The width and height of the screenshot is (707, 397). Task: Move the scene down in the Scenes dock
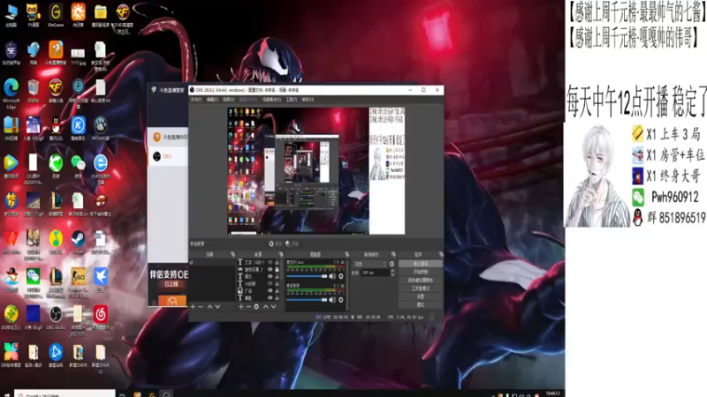(217, 306)
